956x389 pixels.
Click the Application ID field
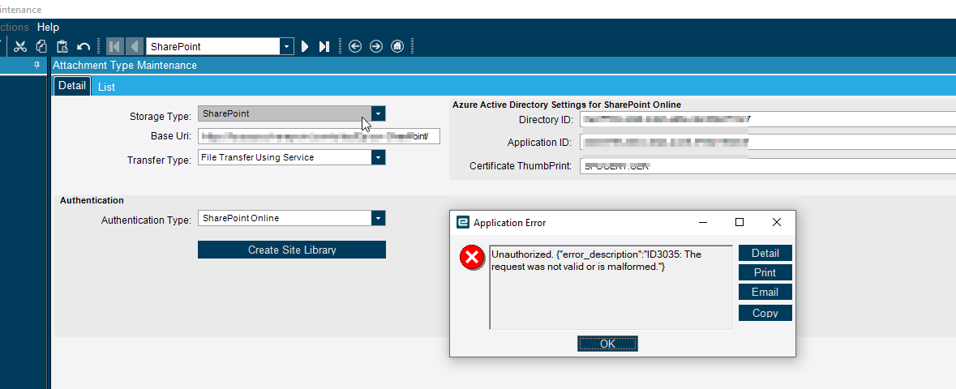tap(768, 143)
